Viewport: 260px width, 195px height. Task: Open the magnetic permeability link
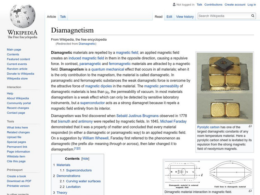(162, 86)
